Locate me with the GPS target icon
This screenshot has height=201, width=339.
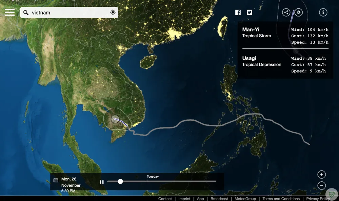point(113,13)
